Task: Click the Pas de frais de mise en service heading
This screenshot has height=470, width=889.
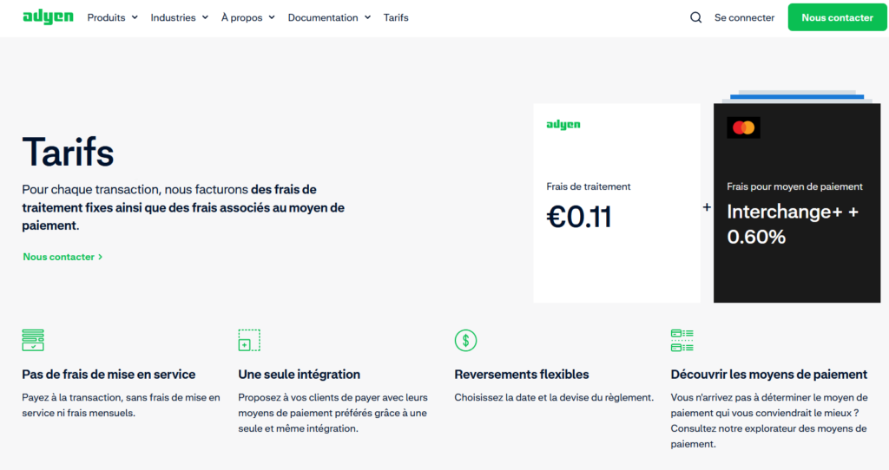Action: point(109,375)
